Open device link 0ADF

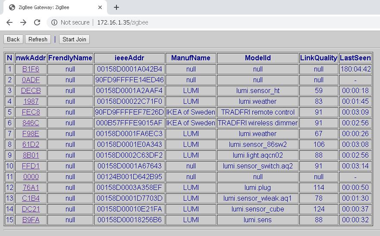tap(31, 80)
